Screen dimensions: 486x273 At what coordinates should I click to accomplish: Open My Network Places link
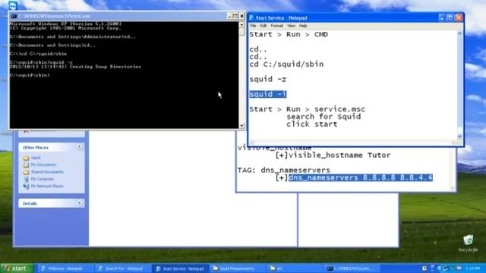point(47,186)
